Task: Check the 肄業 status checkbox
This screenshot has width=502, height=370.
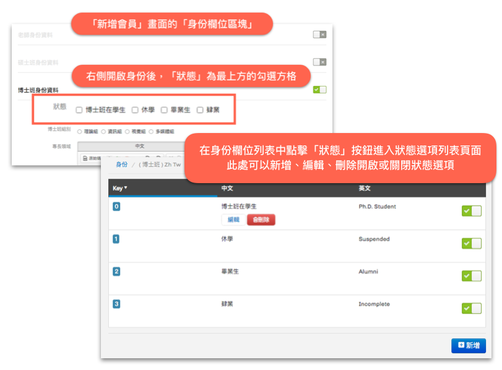Action: click(200, 110)
